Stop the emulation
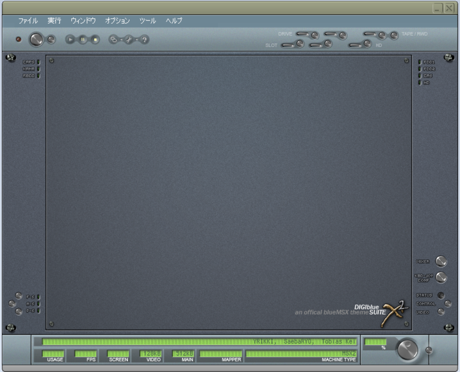 click(x=95, y=39)
